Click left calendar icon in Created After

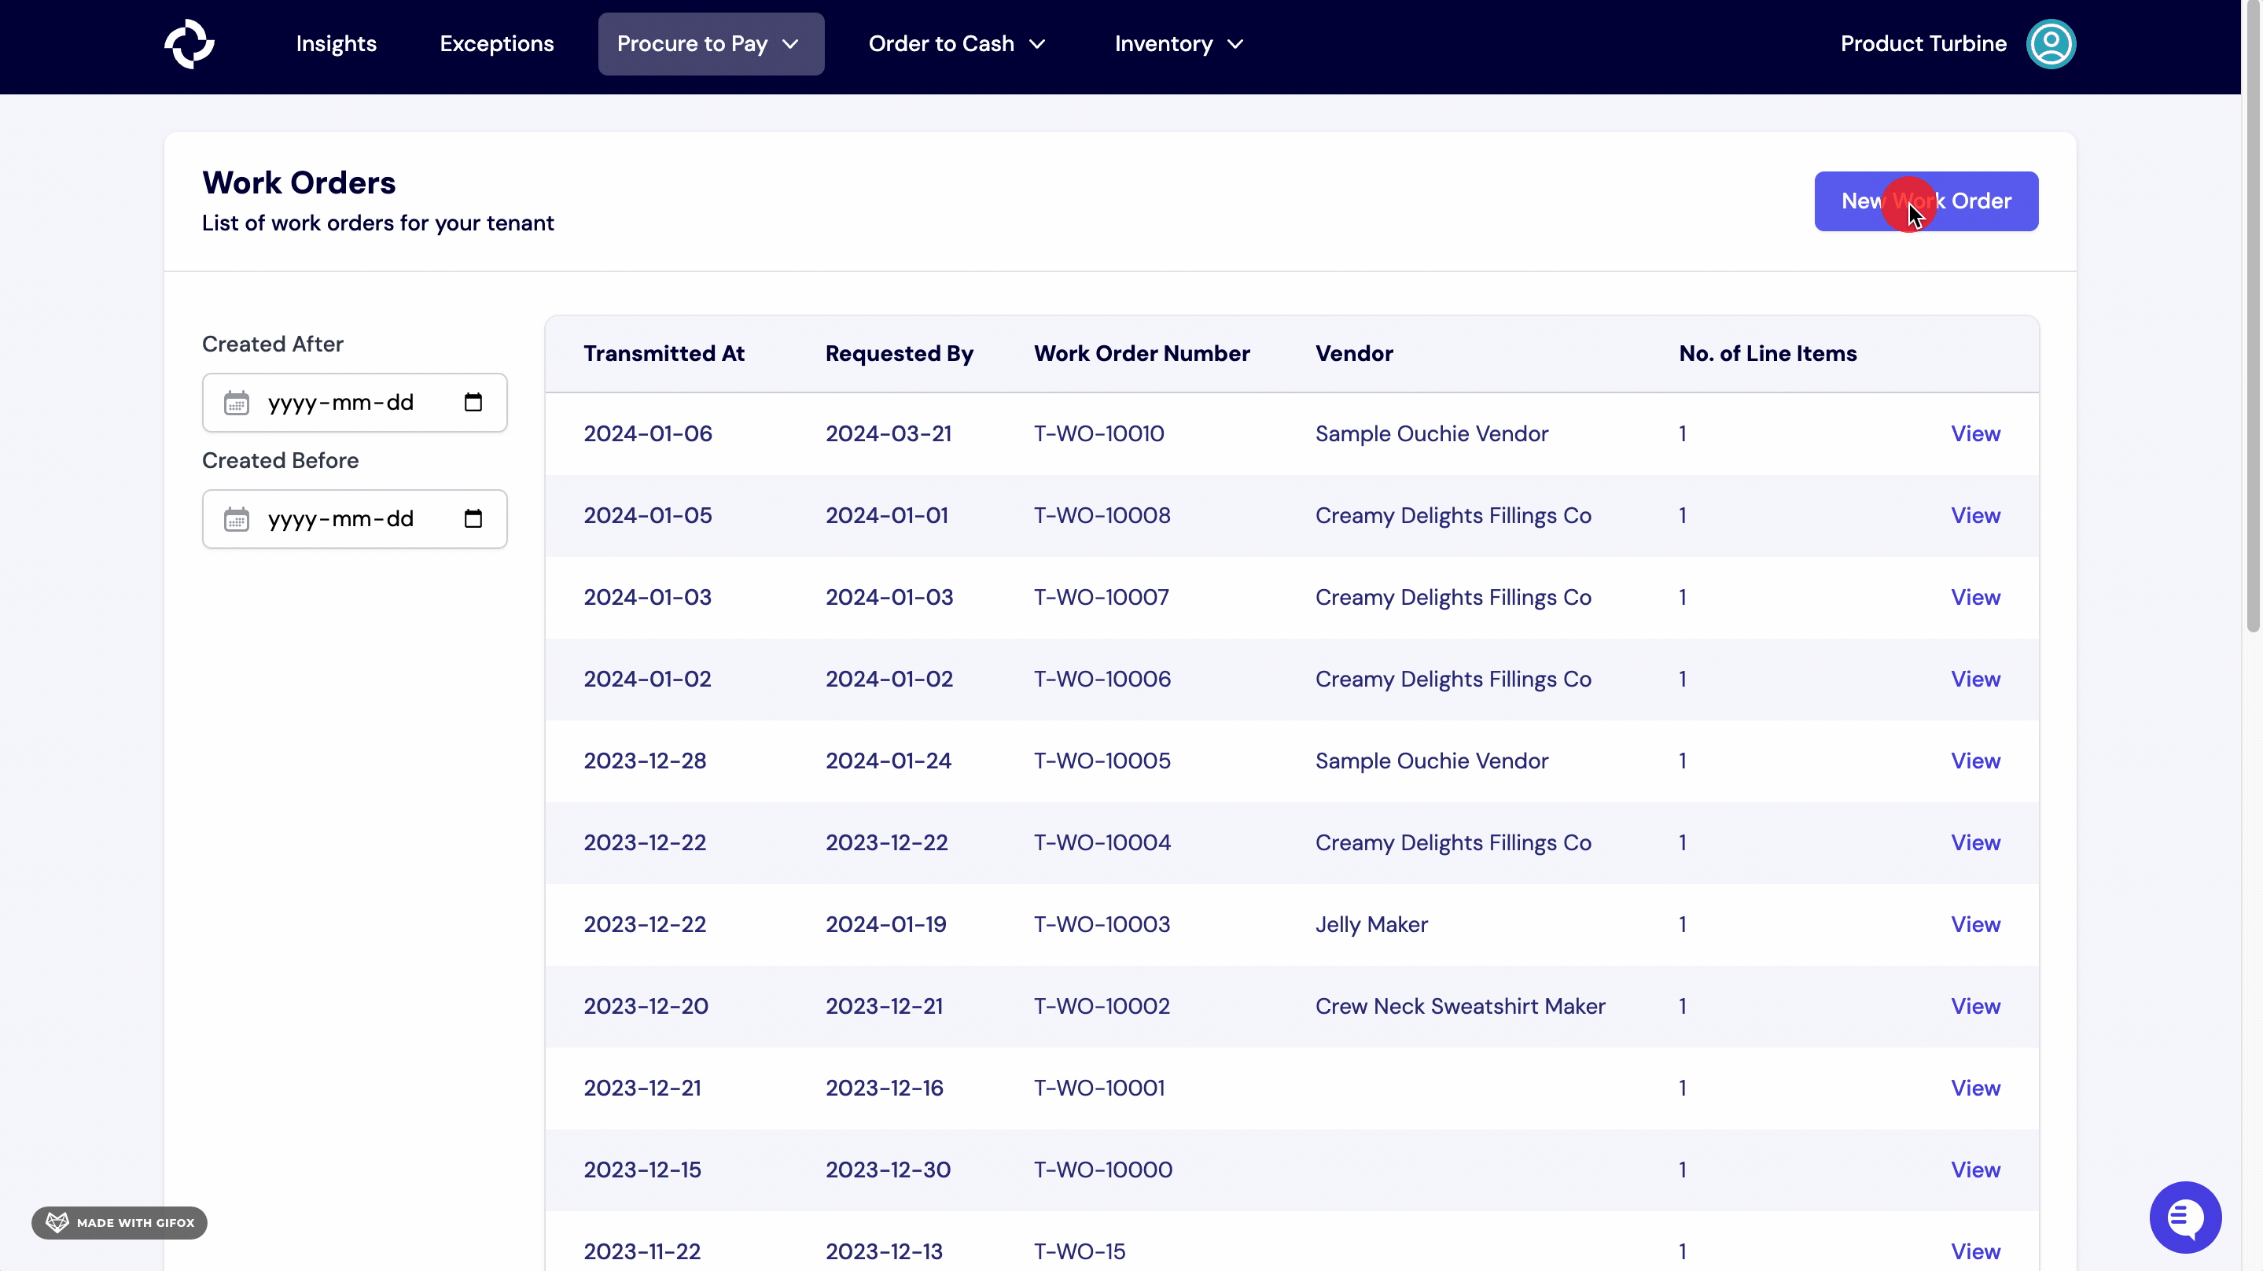[237, 403]
